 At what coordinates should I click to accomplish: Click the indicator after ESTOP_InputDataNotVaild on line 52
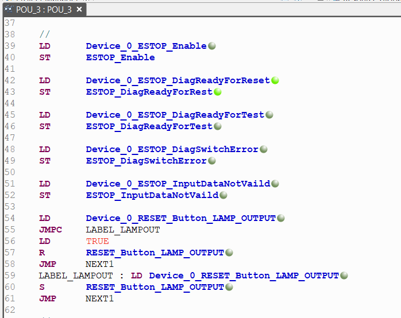click(223, 195)
